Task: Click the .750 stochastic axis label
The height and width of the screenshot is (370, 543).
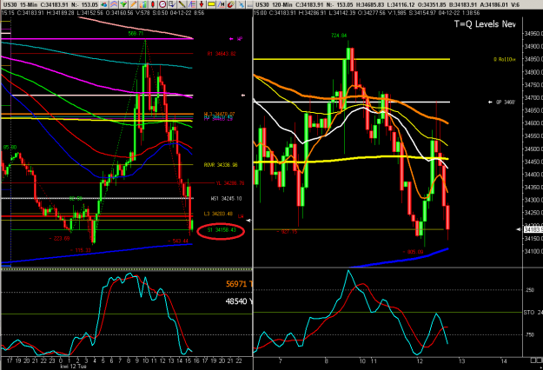Action: pyautogui.click(x=529, y=334)
